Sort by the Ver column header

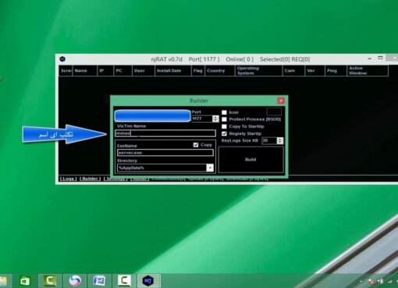point(314,70)
